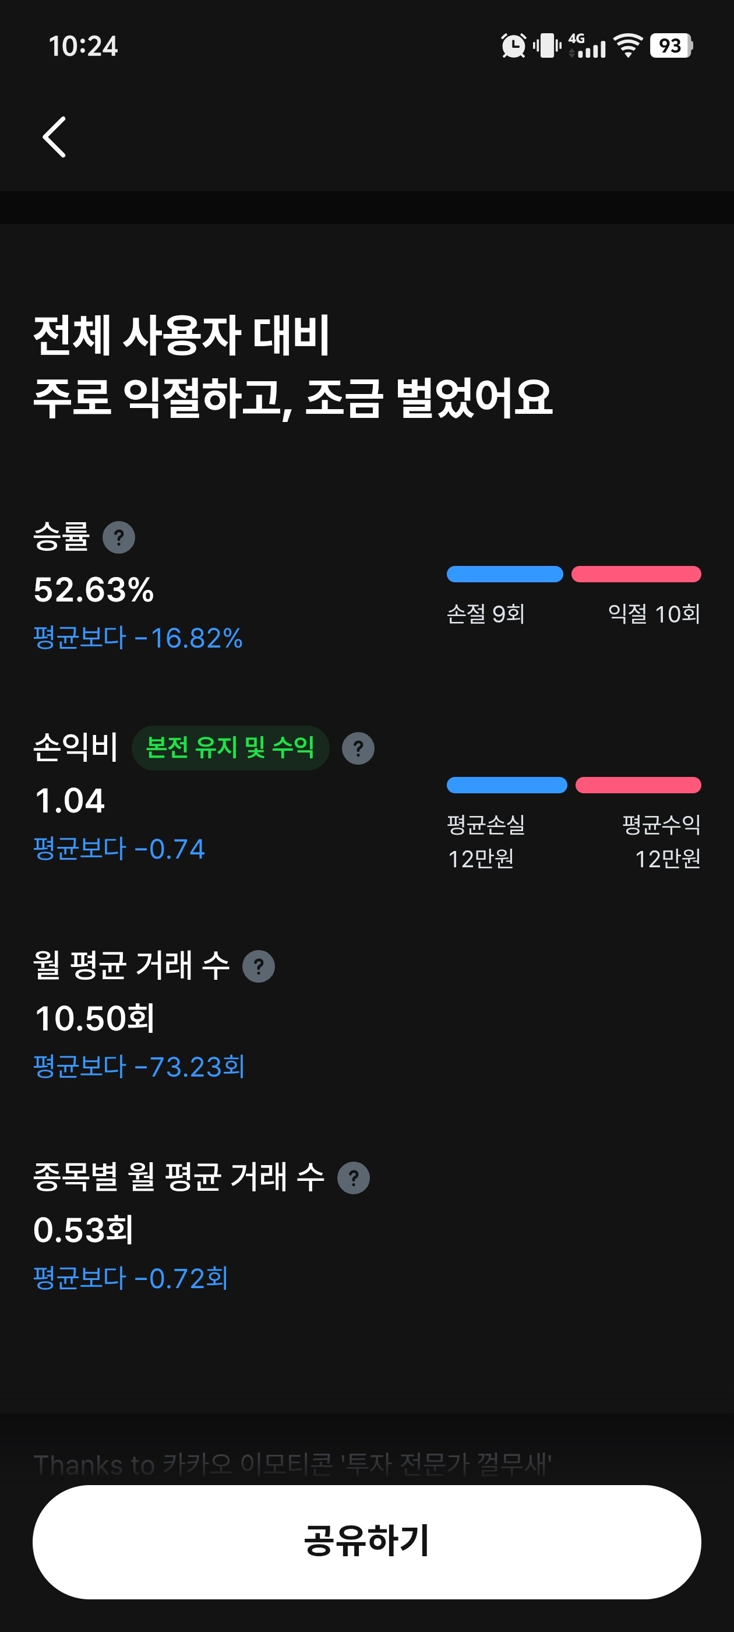The image size is (734, 1632).
Task: Tap the 52.63% win rate value
Action: pos(94,590)
